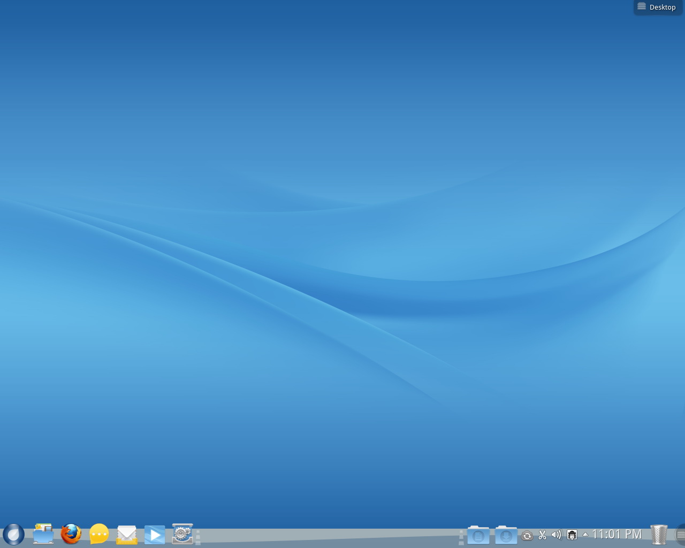Open the Mageia applications menu
685x548 pixels.
coord(13,534)
